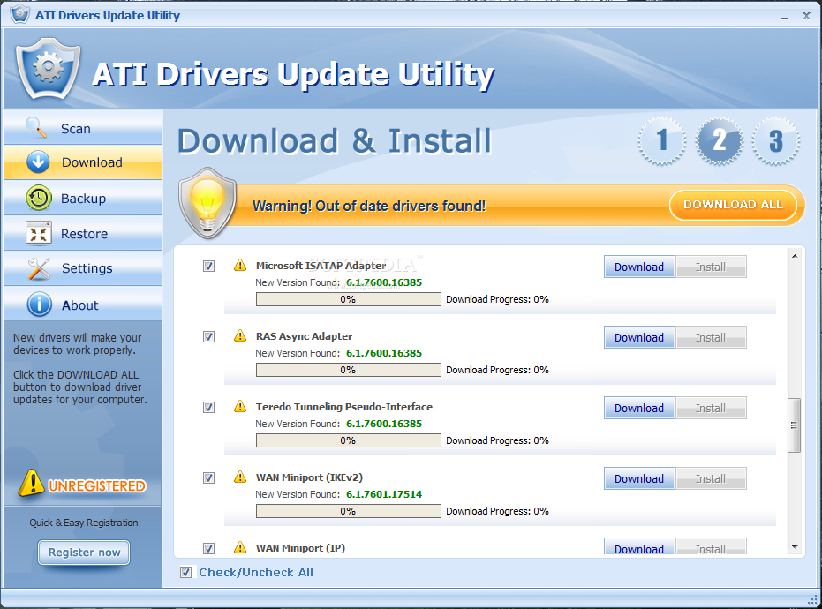The height and width of the screenshot is (609, 822).
Task: Toggle the Check/Uncheck All checkbox
Action: coord(185,572)
